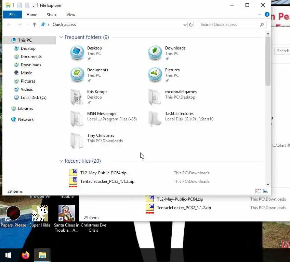Select Libraries in navigation pane
The image size is (290, 262).
point(25,108)
